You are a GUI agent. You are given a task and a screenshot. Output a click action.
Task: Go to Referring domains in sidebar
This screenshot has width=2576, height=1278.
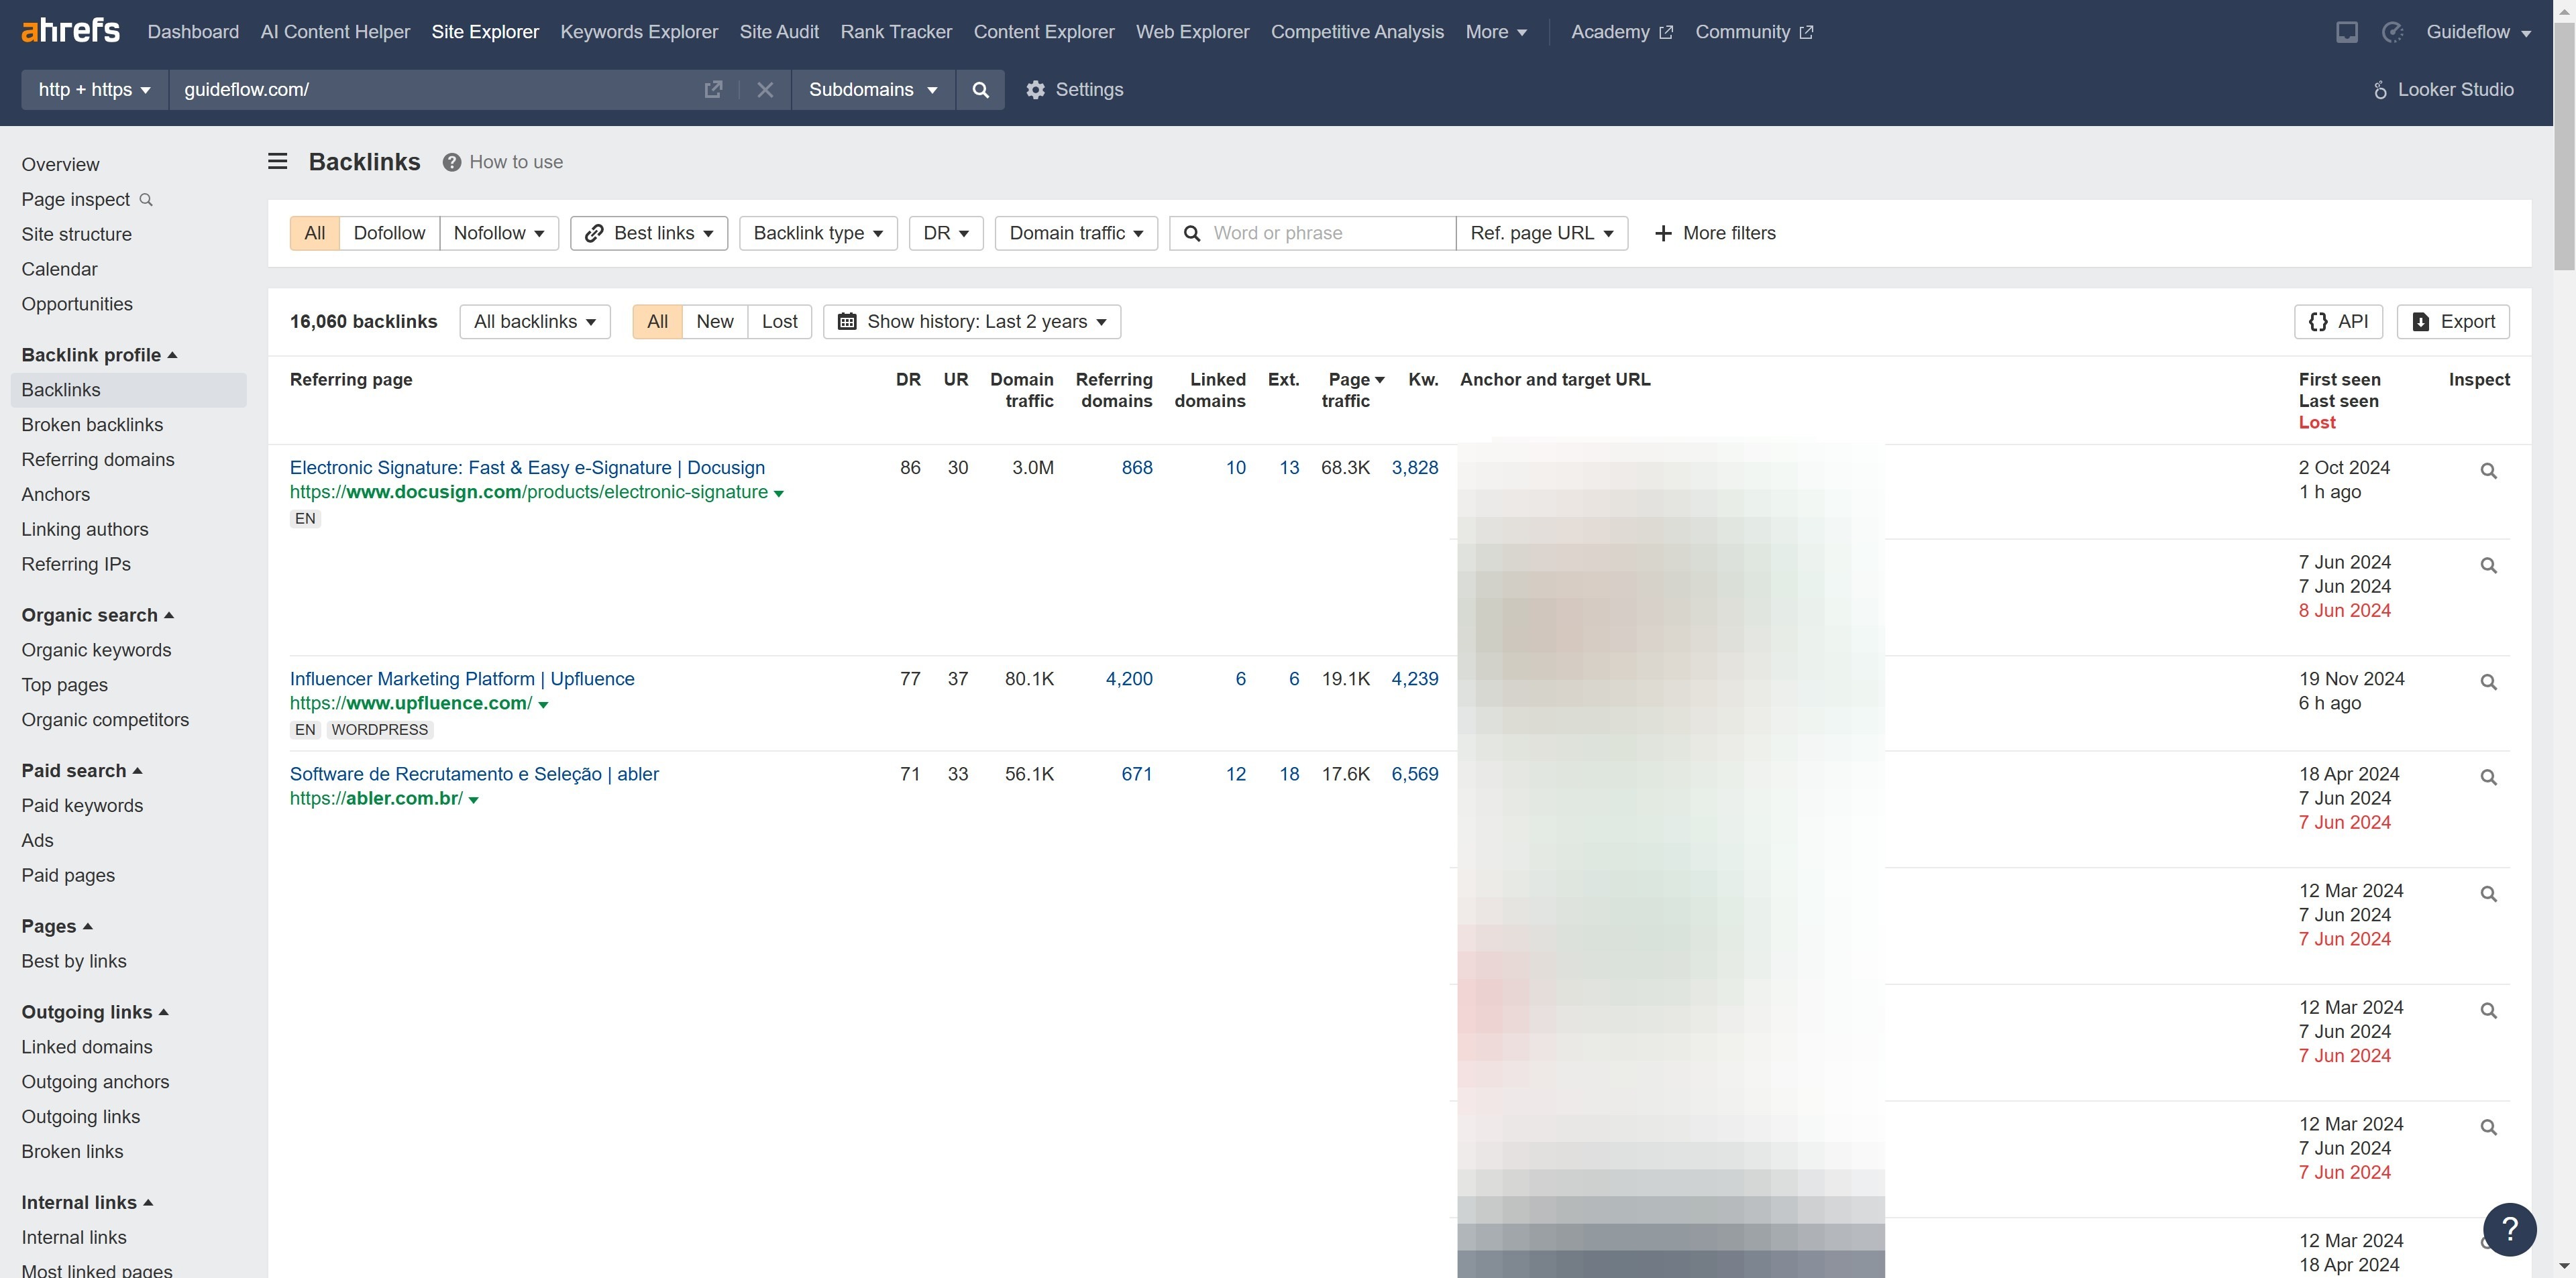tap(98, 460)
